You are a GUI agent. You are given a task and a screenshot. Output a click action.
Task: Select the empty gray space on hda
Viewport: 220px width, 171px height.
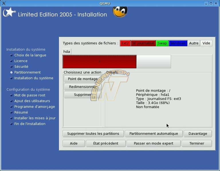(x=154, y=62)
